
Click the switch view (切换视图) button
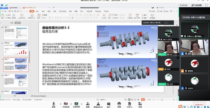pos(197,5)
